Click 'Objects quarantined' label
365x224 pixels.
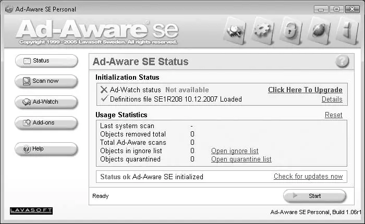pyautogui.click(x=130, y=159)
